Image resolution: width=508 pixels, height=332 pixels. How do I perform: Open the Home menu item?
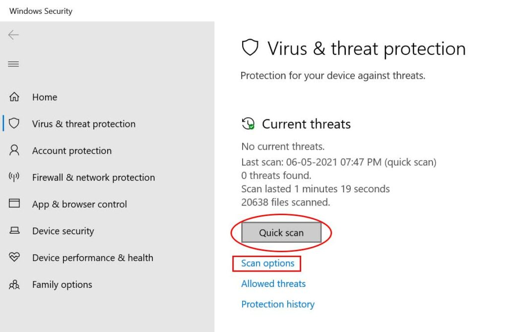[x=45, y=97]
